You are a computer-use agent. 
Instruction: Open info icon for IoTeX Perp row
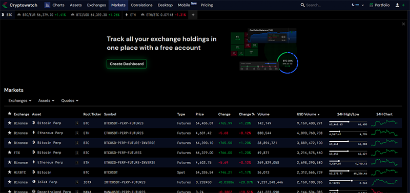coord(77,182)
